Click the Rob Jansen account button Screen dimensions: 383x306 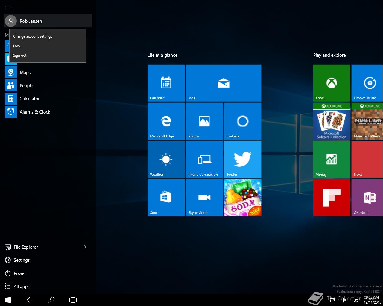point(48,21)
